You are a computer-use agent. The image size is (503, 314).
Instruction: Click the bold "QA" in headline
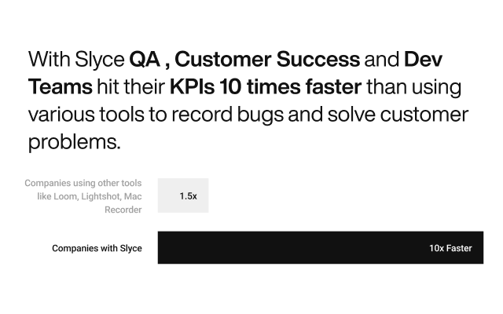144,60
